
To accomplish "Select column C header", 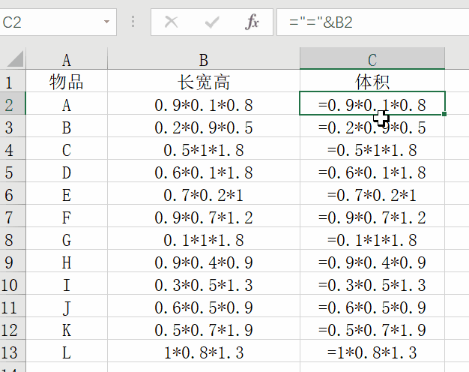I will click(372, 58).
